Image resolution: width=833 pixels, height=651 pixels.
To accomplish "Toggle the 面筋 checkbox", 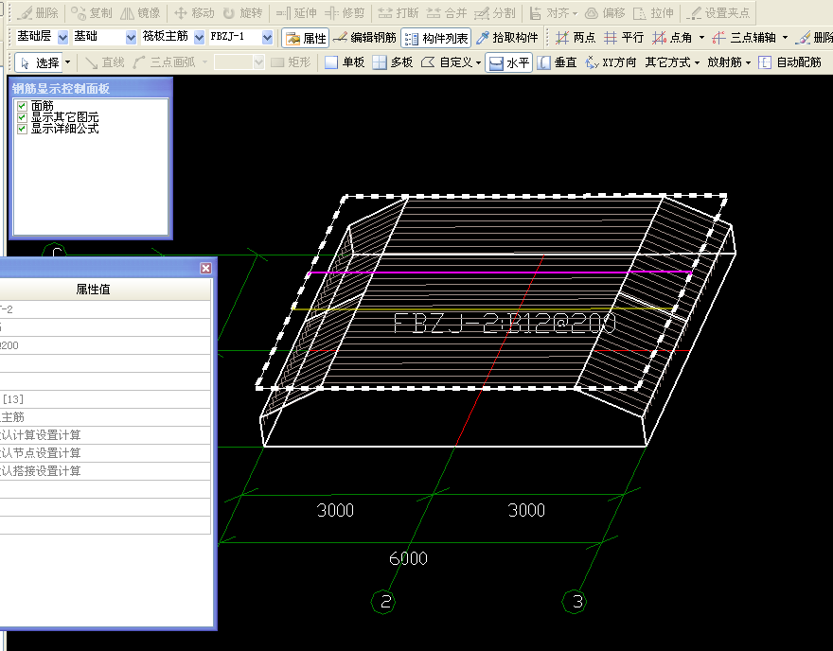I will point(22,106).
